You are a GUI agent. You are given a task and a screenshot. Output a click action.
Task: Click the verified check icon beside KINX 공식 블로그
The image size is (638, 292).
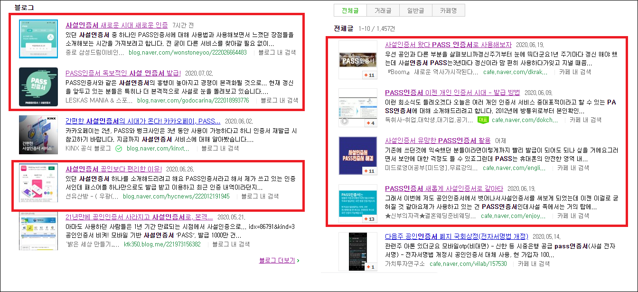[119, 149]
